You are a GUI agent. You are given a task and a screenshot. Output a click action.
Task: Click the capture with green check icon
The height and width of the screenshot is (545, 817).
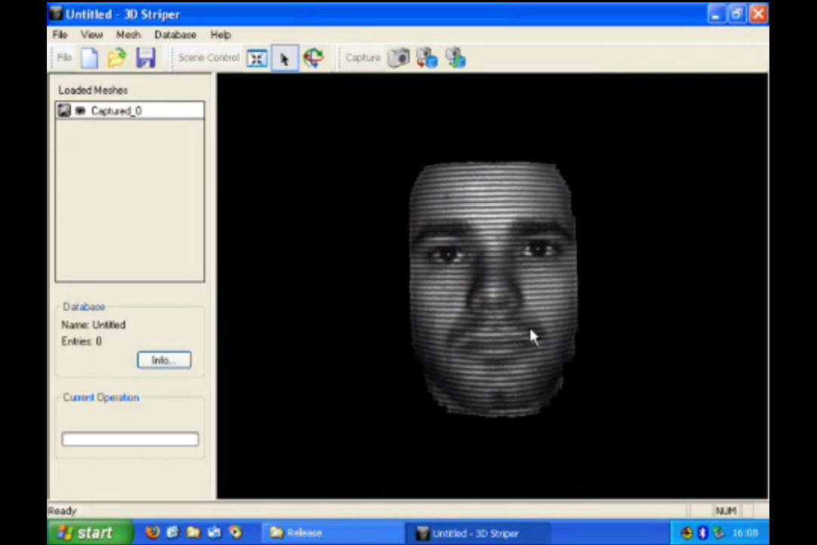[455, 58]
